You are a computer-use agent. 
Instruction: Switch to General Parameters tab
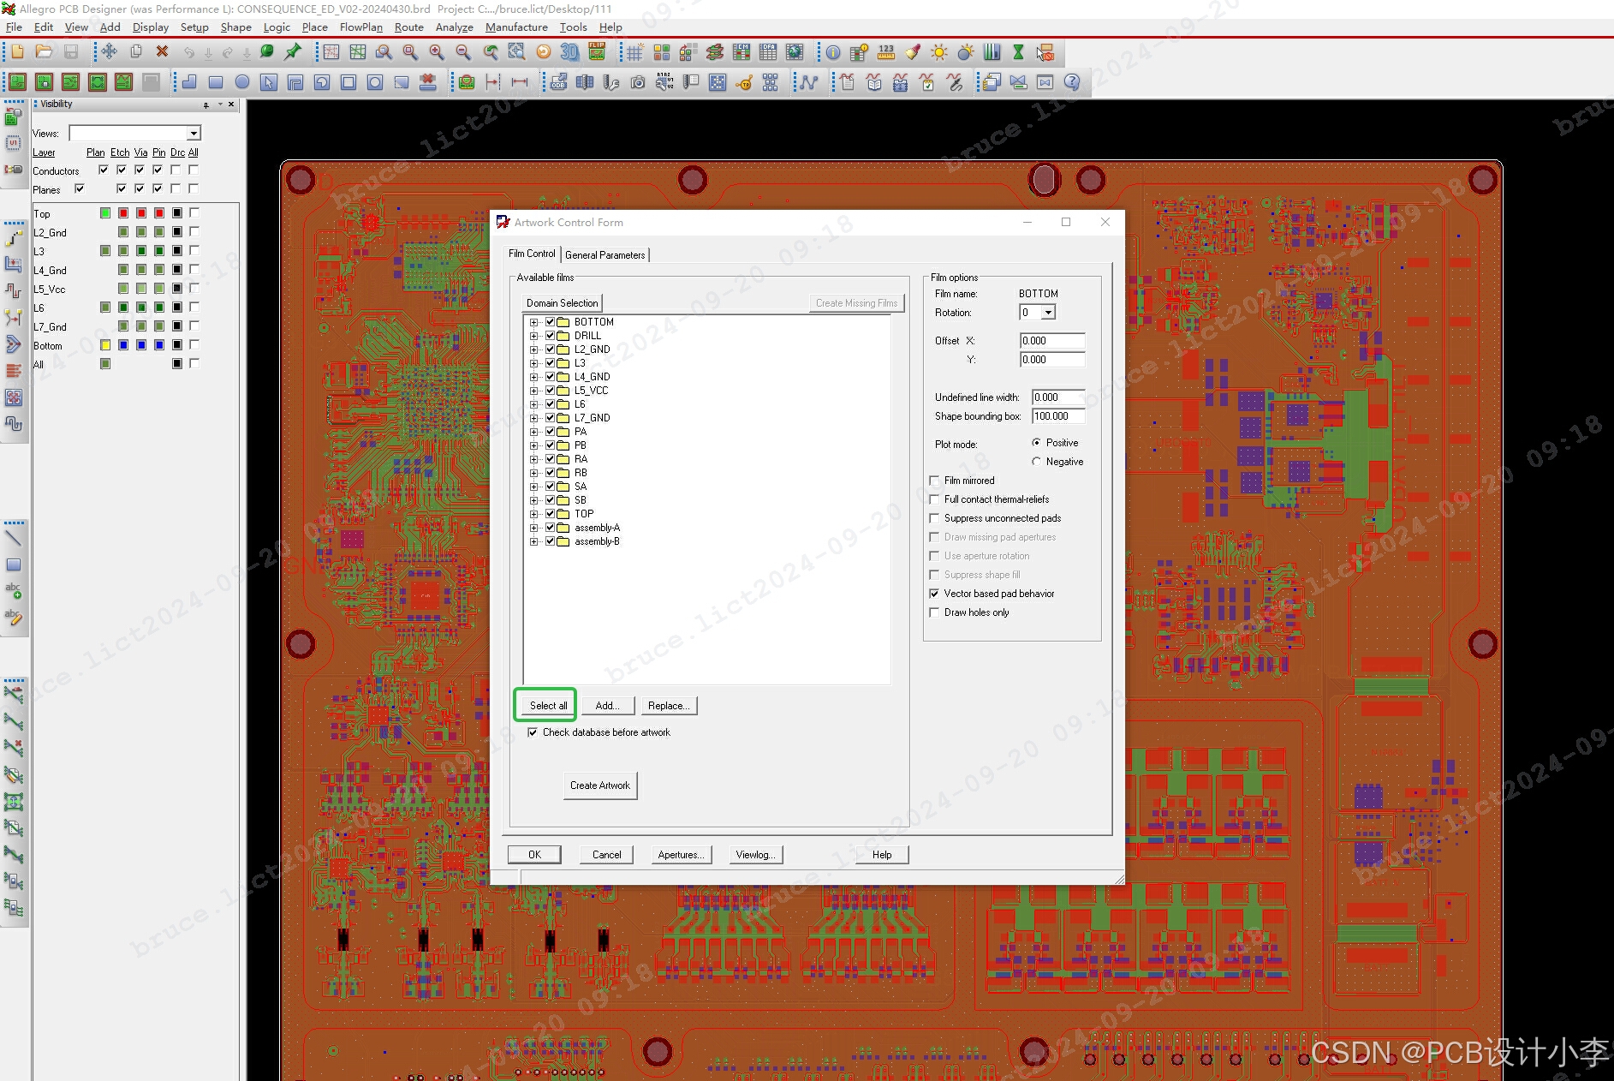[x=605, y=254]
